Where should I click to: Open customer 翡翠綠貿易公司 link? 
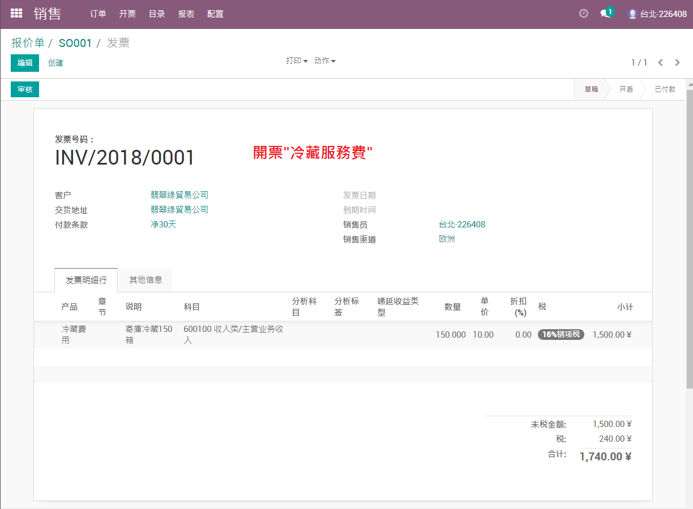[x=179, y=195]
